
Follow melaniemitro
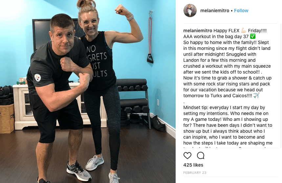tap(241, 11)
